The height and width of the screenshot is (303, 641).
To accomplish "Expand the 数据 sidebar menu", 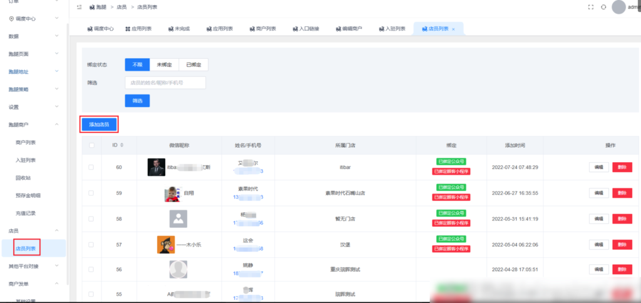I will pyautogui.click(x=33, y=36).
